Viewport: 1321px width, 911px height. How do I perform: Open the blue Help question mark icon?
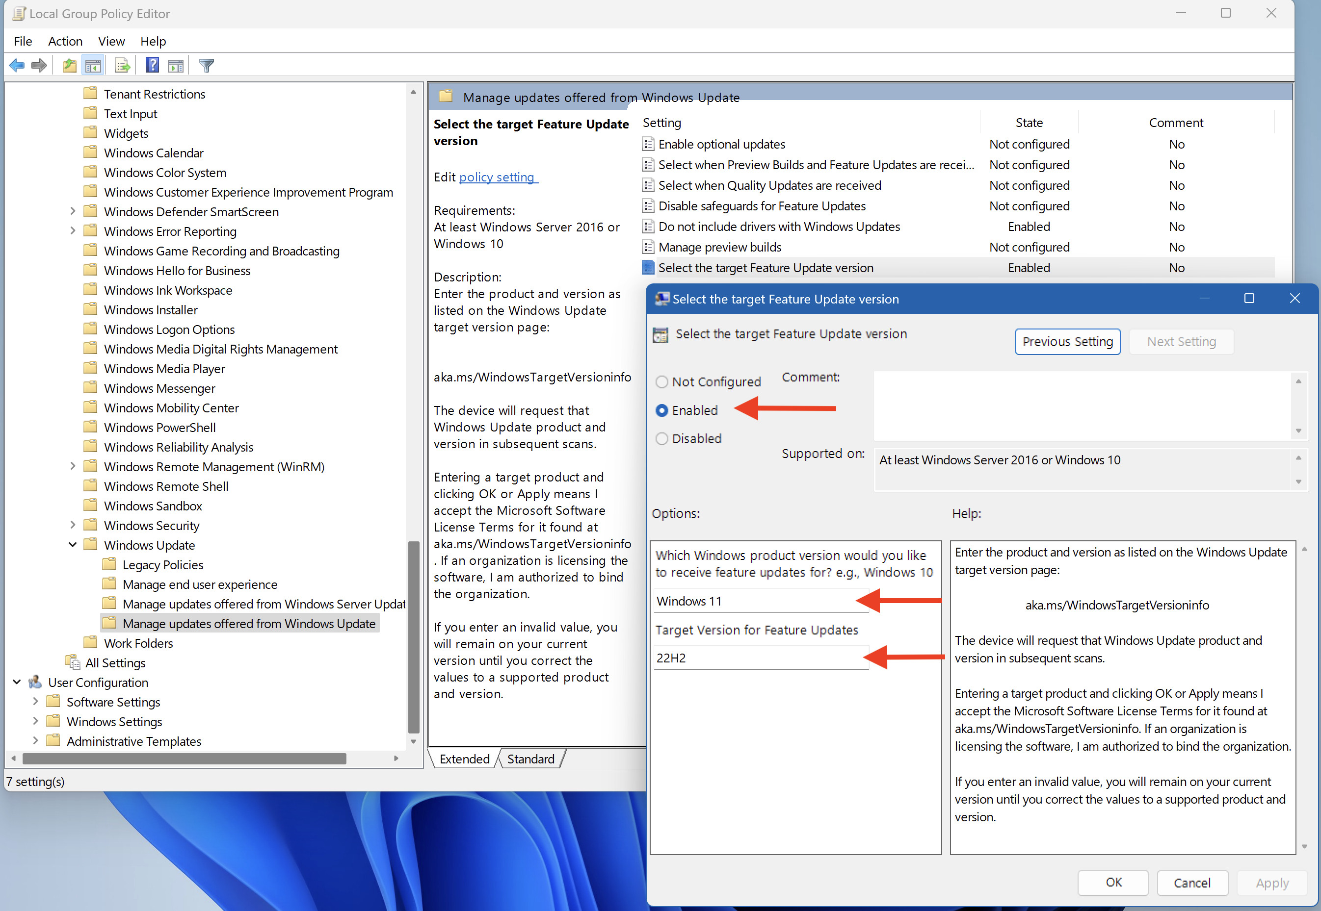pos(152,66)
